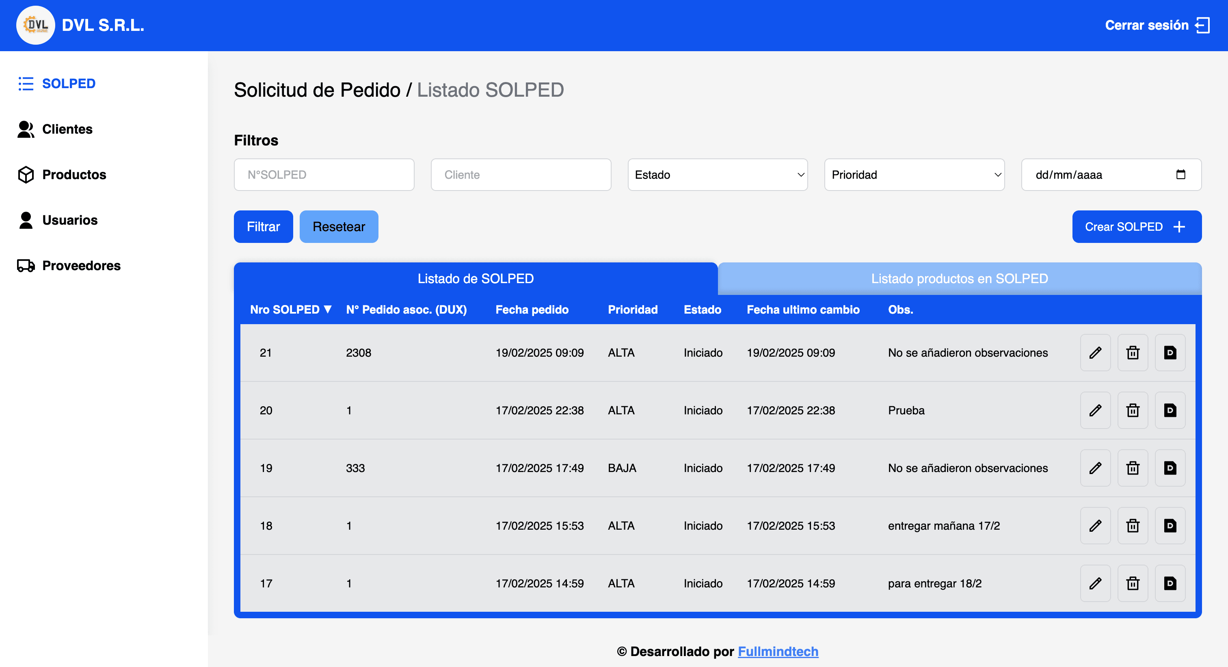Click the edit pencil icon for SOLPED 21
The width and height of the screenshot is (1228, 667).
(x=1095, y=353)
